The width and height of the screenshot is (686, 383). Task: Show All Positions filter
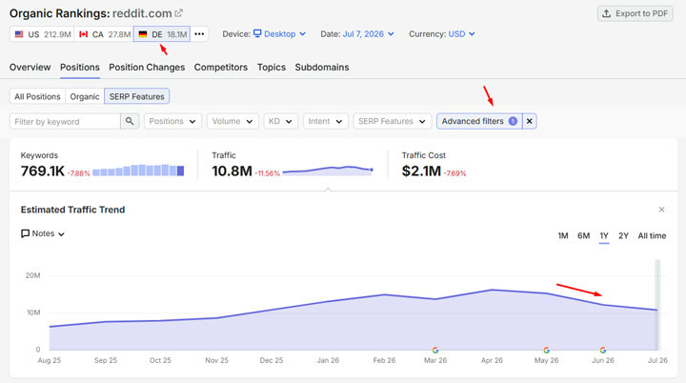tap(37, 96)
